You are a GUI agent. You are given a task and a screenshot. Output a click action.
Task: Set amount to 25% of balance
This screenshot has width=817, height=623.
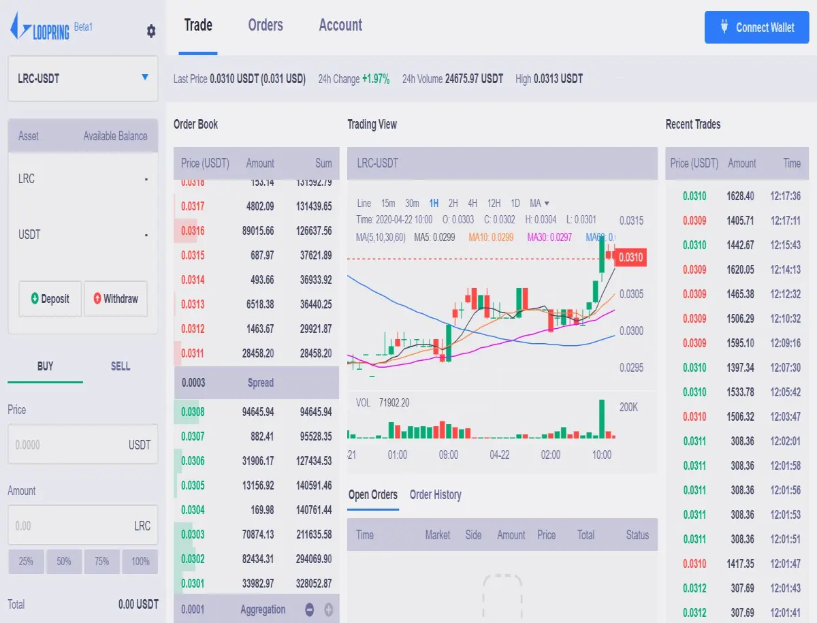click(26, 562)
